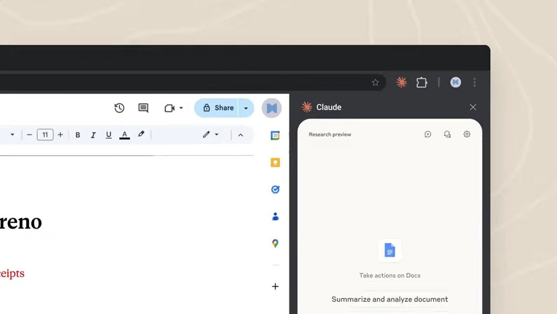Screen dimensions: 557x314
Task: Toggle underline formatting
Action: 109,135
